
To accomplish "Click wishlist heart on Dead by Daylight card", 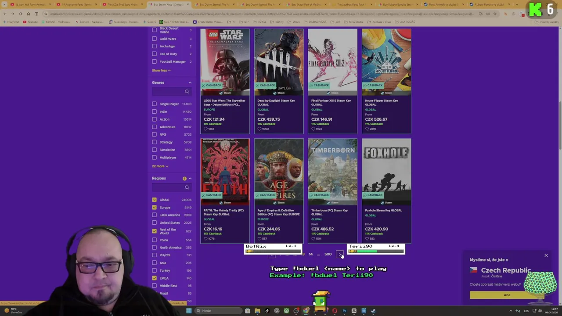I will tap(259, 129).
